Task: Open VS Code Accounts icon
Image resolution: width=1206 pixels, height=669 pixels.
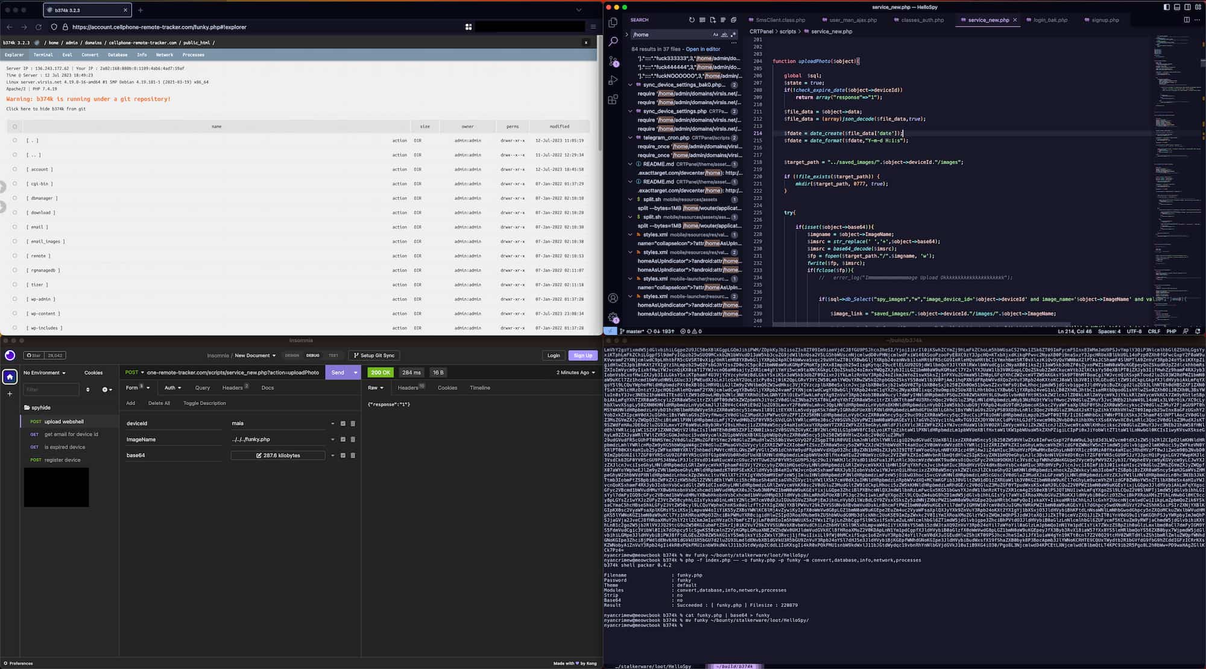Action: coord(613,298)
